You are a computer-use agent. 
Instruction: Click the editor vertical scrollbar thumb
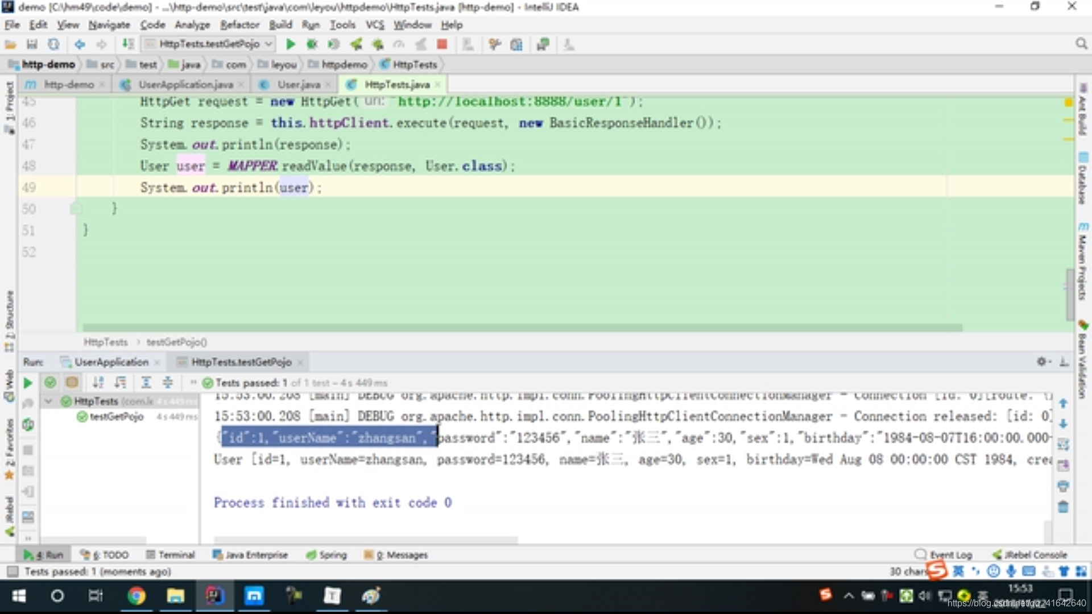1070,294
